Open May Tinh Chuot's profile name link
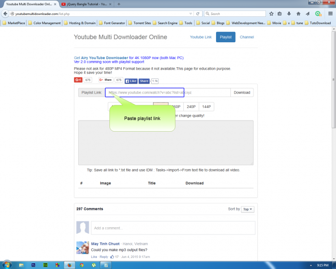 pos(105,244)
